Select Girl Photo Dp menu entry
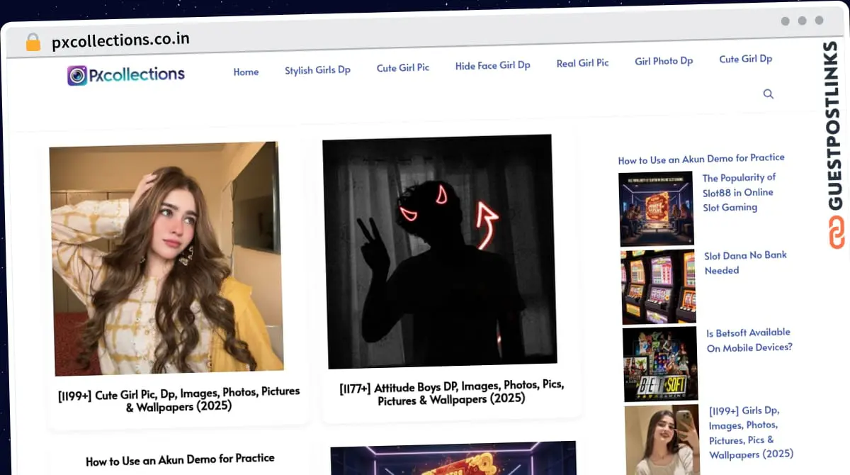Viewport: 850px width, 475px height. pos(664,61)
